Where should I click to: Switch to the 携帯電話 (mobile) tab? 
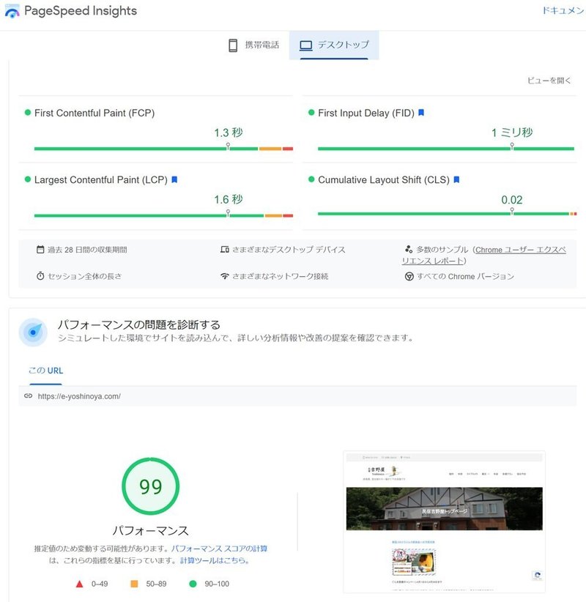pyautogui.click(x=254, y=45)
